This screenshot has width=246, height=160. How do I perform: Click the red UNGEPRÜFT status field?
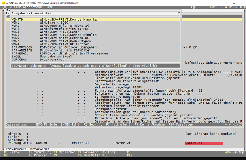pyautogui.click(x=204, y=143)
